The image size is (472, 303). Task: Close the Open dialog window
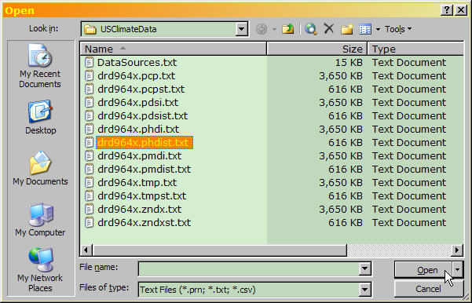pos(461,10)
